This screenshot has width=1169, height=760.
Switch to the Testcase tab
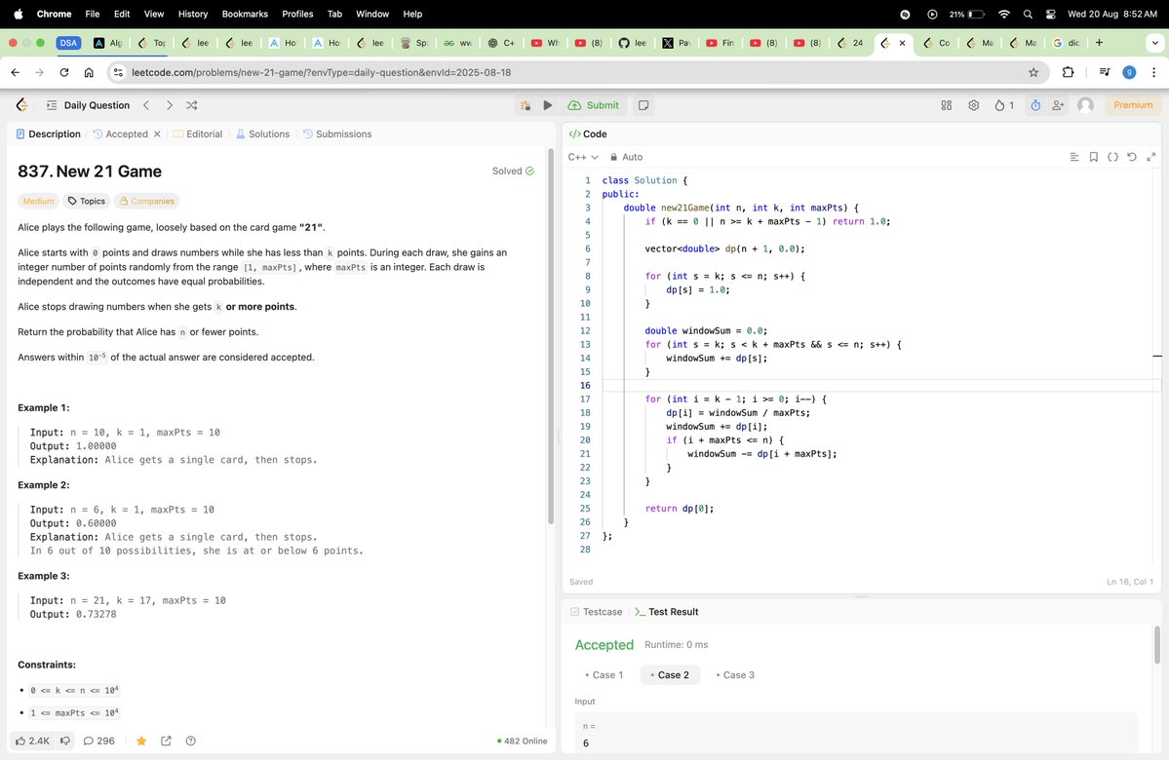[596, 612]
